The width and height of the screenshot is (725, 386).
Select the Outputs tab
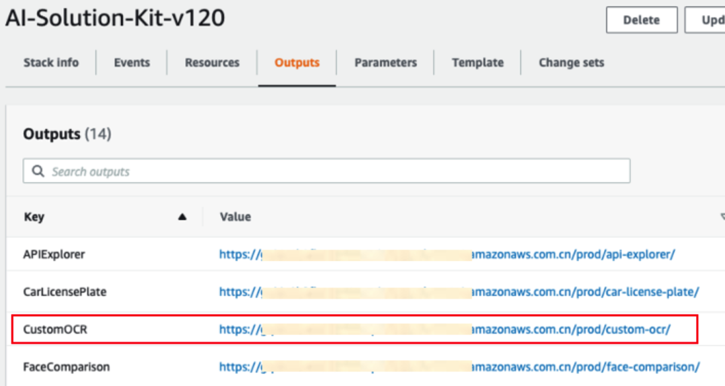click(297, 62)
